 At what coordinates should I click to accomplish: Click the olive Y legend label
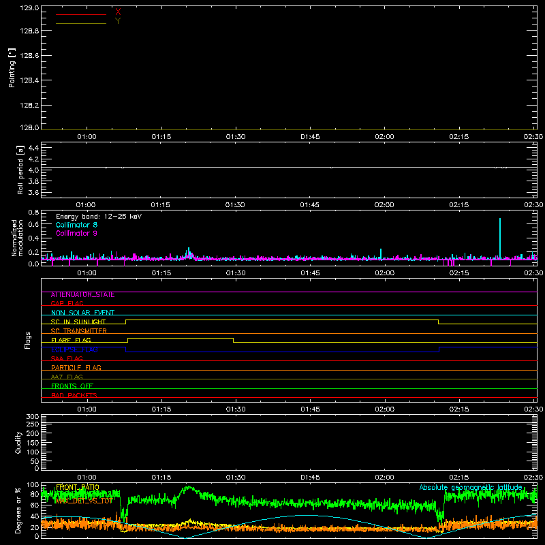[118, 21]
